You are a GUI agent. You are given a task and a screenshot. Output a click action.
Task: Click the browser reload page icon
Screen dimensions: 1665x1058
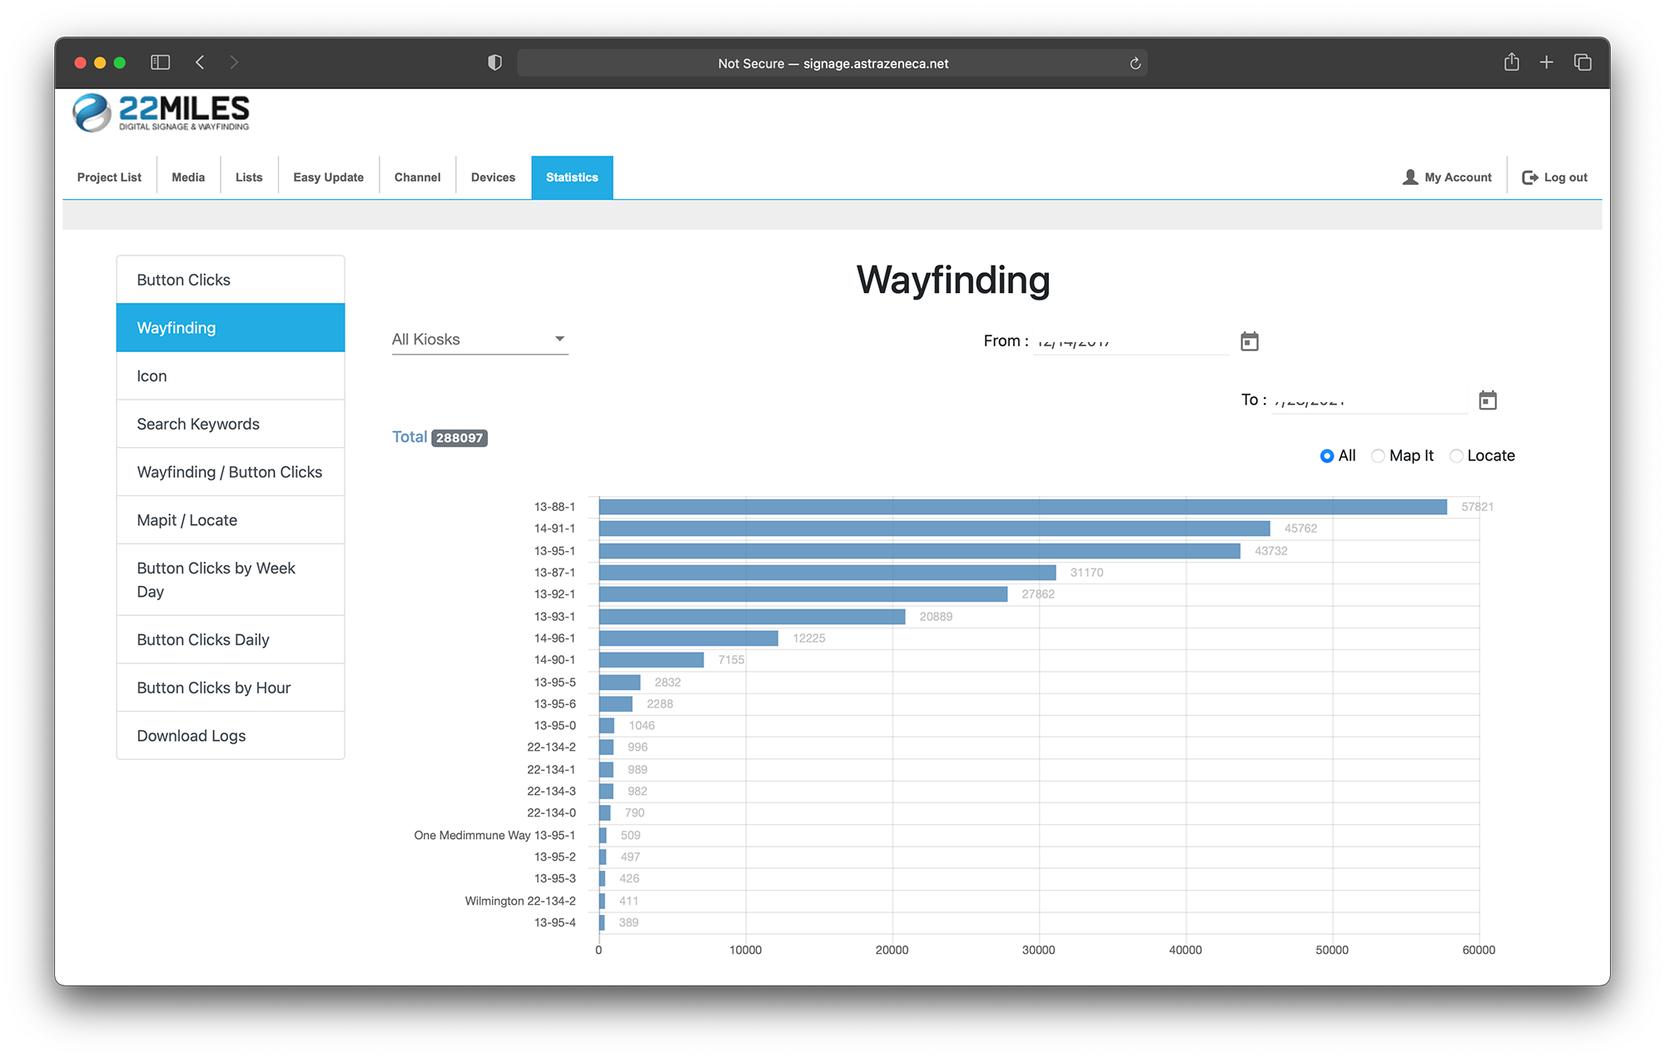[x=1135, y=63]
